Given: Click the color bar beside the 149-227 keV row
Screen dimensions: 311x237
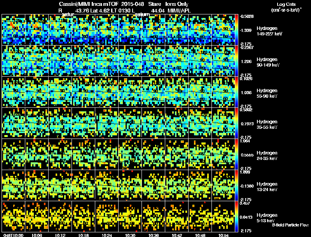Looking at the screenshot, I should pos(236,30).
